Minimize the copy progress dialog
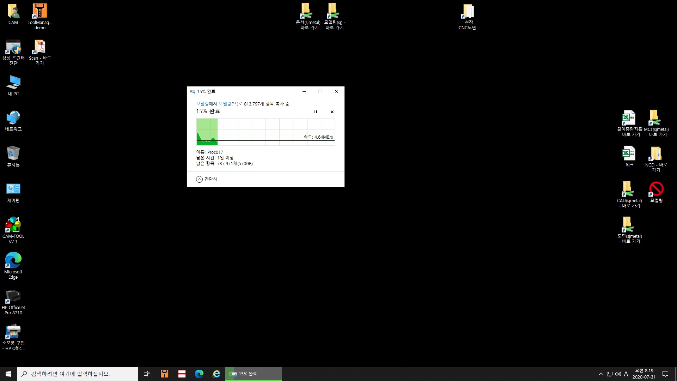The width and height of the screenshot is (677, 381). pyautogui.click(x=304, y=91)
